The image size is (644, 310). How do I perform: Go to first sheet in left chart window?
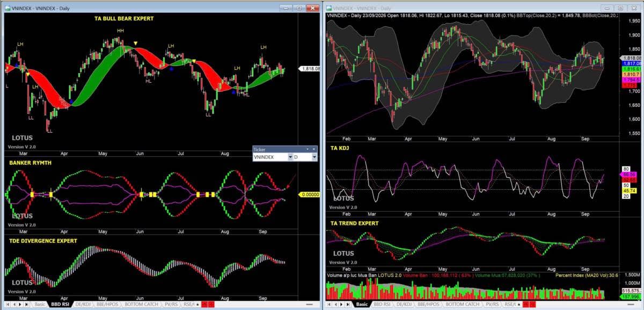tap(7, 304)
